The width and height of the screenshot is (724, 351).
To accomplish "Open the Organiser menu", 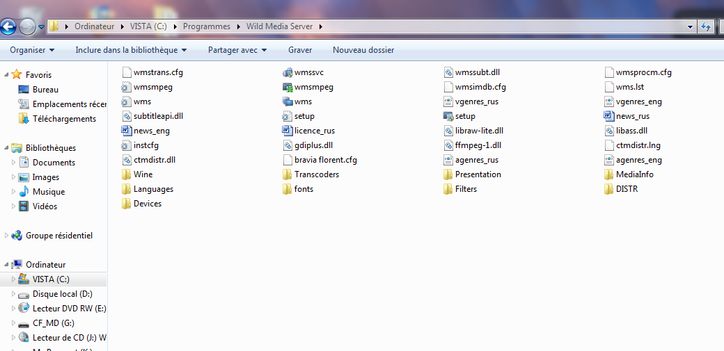I will 32,50.
